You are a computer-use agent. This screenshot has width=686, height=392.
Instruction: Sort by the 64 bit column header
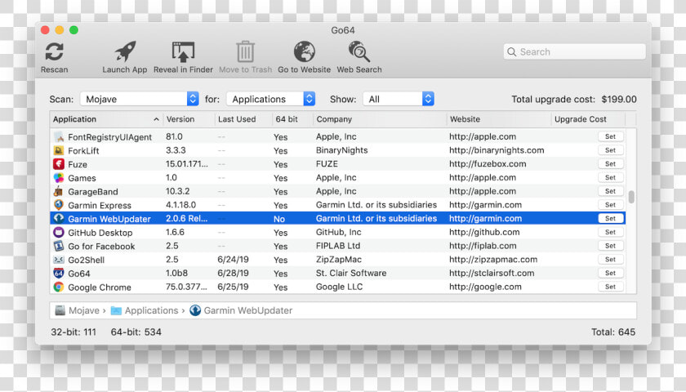click(292, 119)
